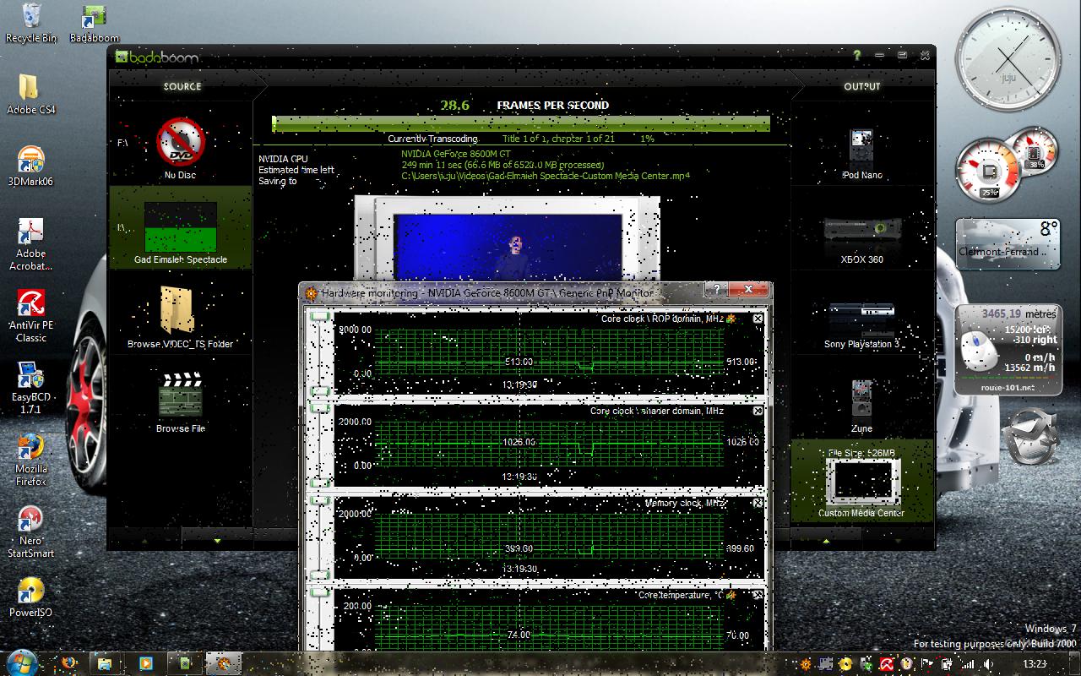
Task: Select Badaboom desktop shortcut
Action: point(95,23)
